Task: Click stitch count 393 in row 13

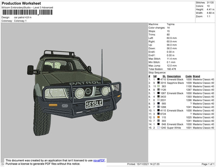Action: 164,121
